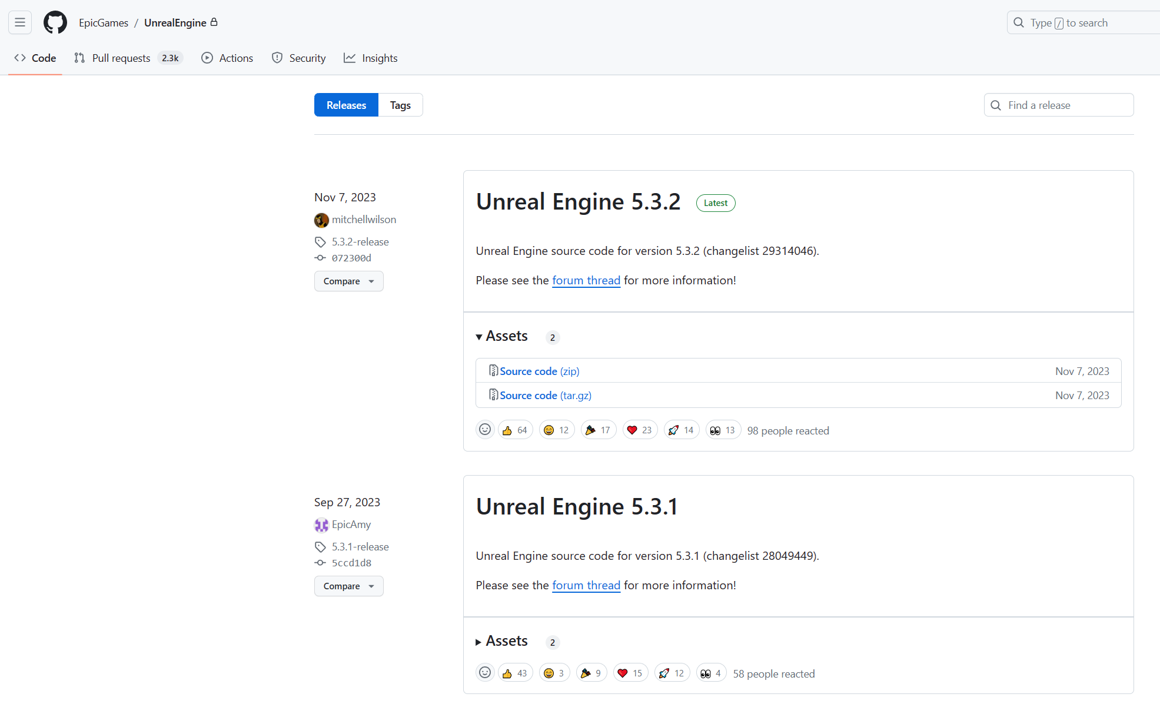Toggle hooray reaction with 9 count
1160x707 pixels.
pos(591,673)
